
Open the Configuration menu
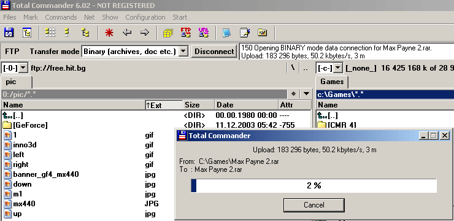[145, 17]
